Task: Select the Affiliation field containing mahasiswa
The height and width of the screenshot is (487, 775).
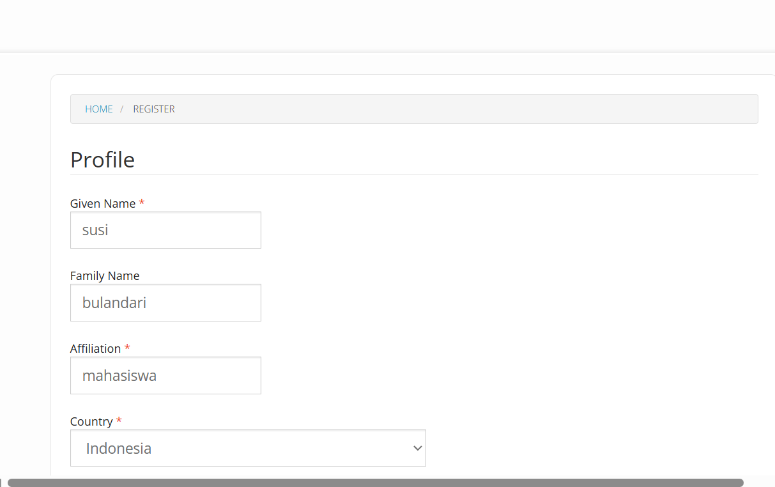Action: (x=165, y=376)
